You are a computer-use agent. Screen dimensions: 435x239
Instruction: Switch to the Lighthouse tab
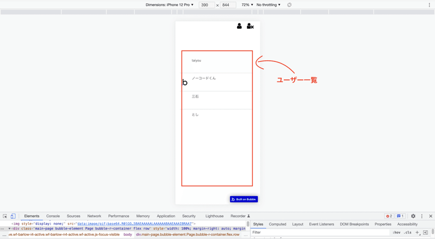click(x=214, y=216)
